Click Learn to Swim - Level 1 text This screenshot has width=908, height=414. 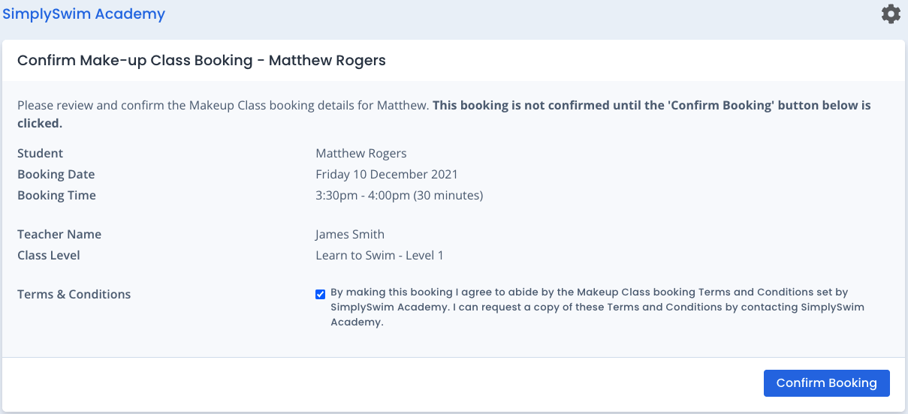(x=379, y=255)
